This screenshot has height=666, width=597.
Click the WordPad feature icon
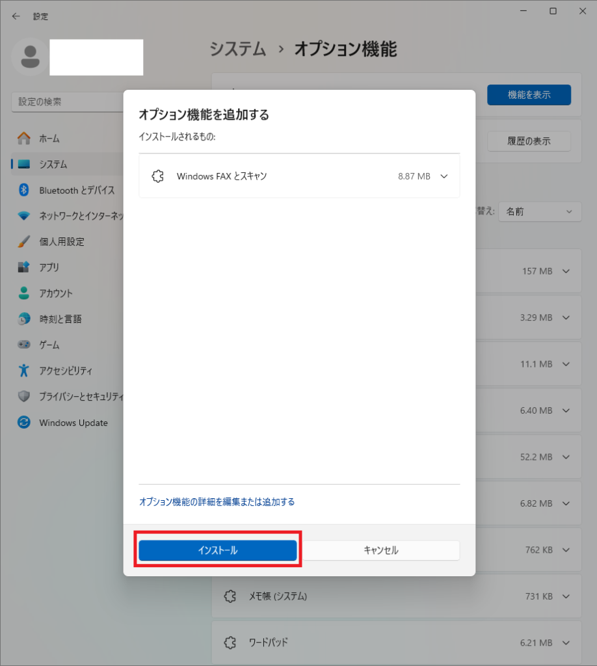tap(230, 642)
